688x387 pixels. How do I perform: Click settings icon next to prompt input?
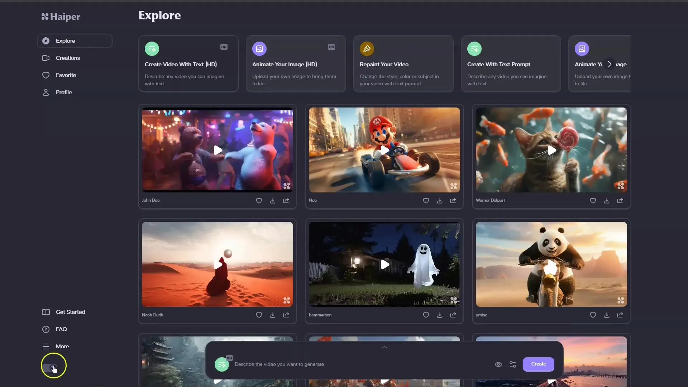(513, 364)
